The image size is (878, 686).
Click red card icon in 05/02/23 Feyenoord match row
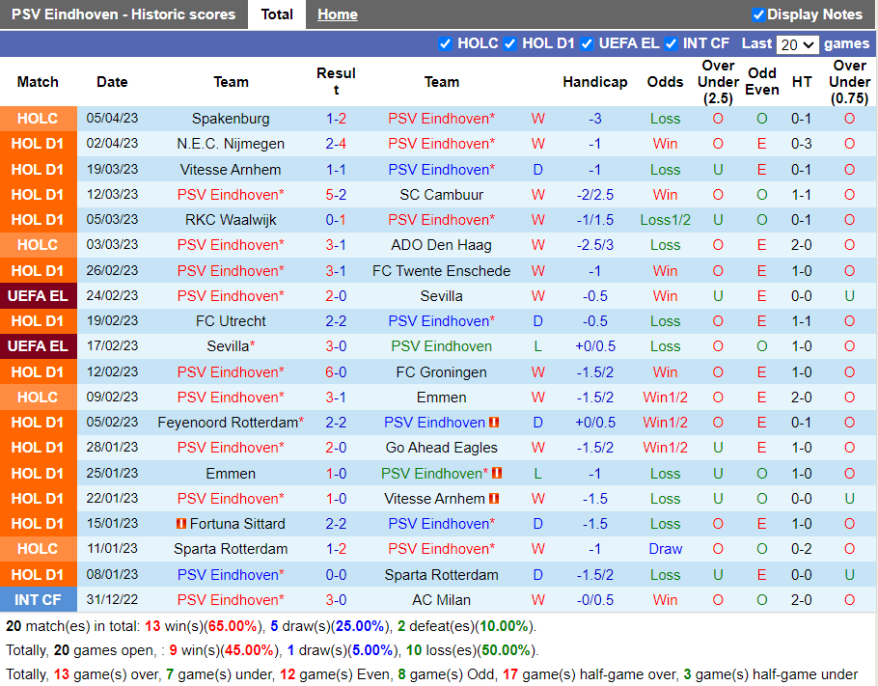(x=494, y=423)
